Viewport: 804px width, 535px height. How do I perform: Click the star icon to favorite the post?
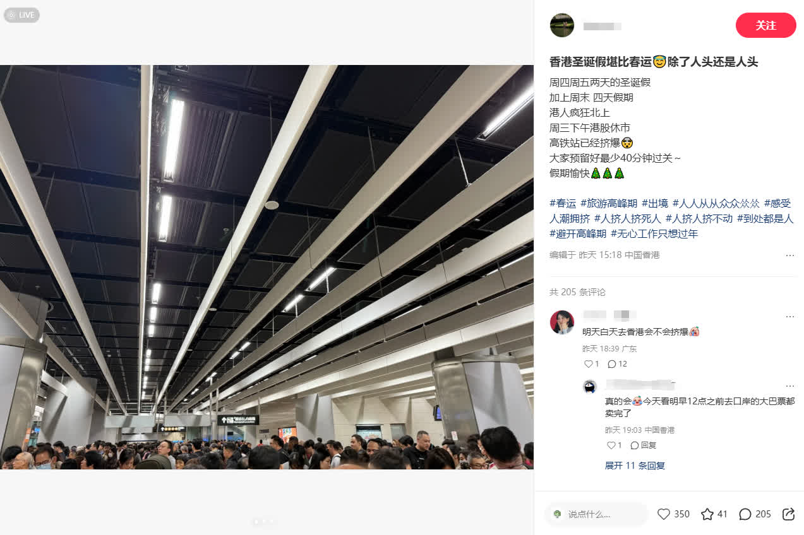pyautogui.click(x=707, y=514)
